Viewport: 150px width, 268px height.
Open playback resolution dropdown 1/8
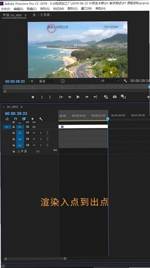point(110,81)
